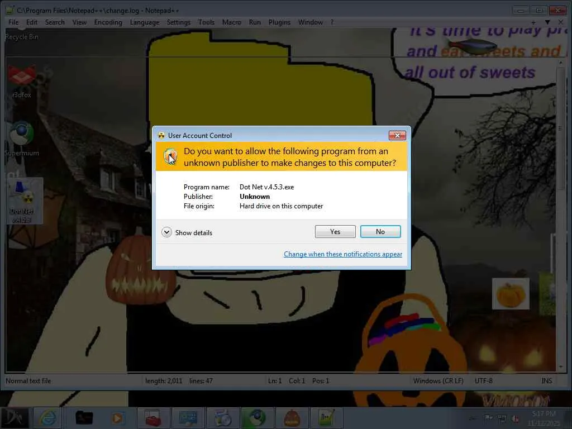This screenshot has width=572, height=429.
Task: Open the disc and photos taskbar icon
Action: pos(222,418)
